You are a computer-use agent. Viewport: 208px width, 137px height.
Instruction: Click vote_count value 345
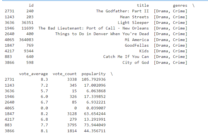pyautogui.click(x=73, y=85)
